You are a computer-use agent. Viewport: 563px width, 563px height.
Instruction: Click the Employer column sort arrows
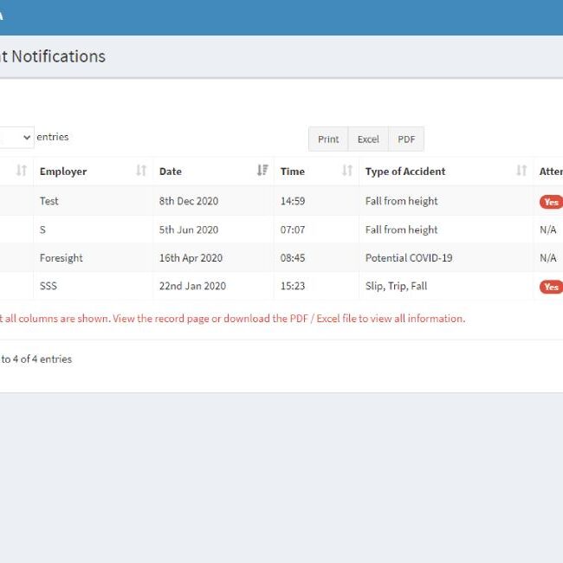pyautogui.click(x=141, y=171)
